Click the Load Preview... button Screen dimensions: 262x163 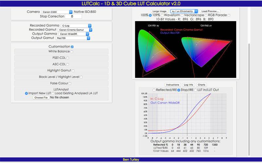click(x=210, y=11)
